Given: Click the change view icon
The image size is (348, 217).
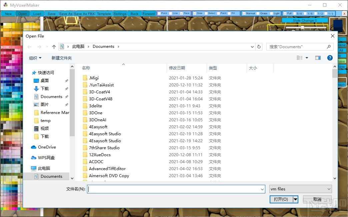Looking at the screenshot, I should [x=299, y=57].
